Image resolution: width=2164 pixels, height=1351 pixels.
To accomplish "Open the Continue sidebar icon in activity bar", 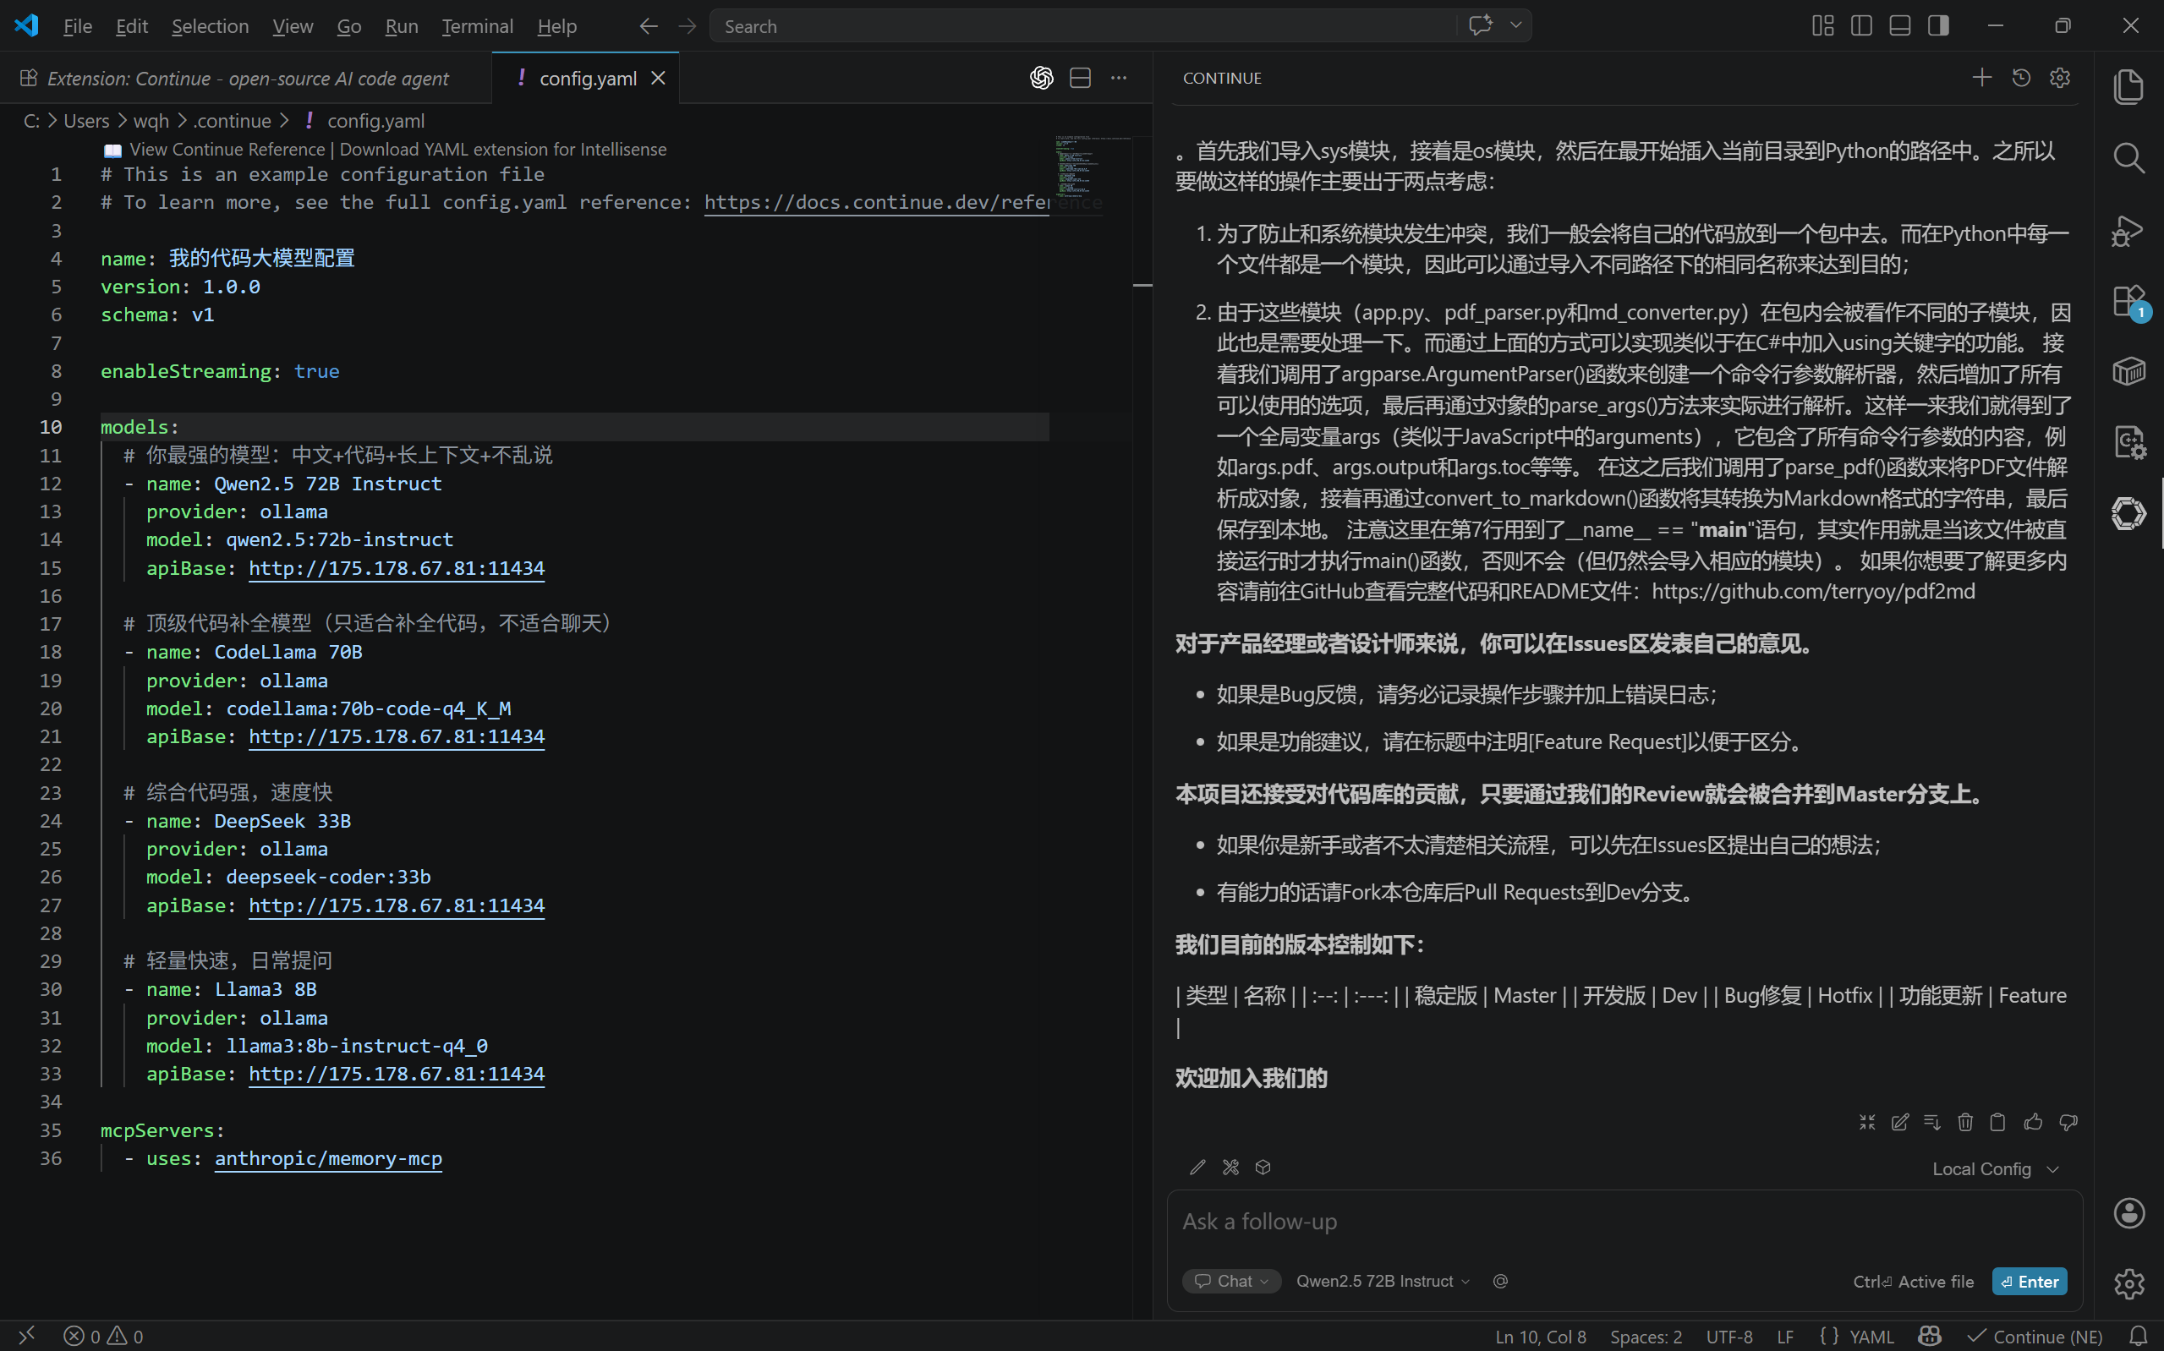I will (2128, 514).
